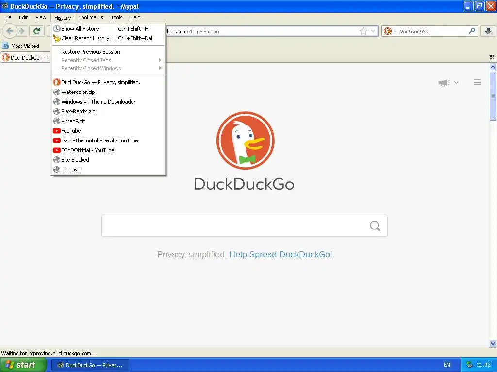Open the View menu
Image resolution: width=497 pixels, height=372 pixels.
pyautogui.click(x=41, y=17)
